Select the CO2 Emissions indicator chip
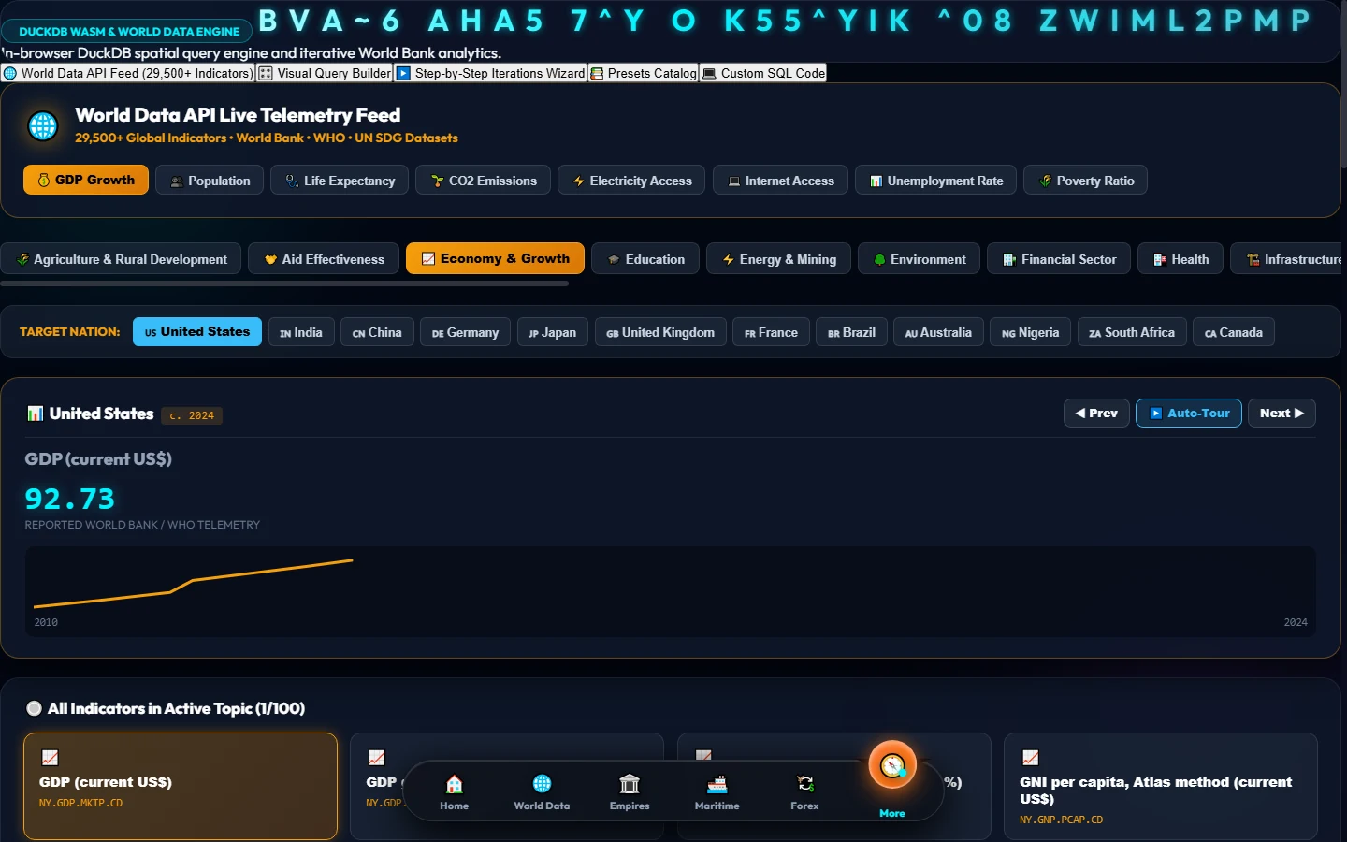The image size is (1347, 842). point(483,181)
